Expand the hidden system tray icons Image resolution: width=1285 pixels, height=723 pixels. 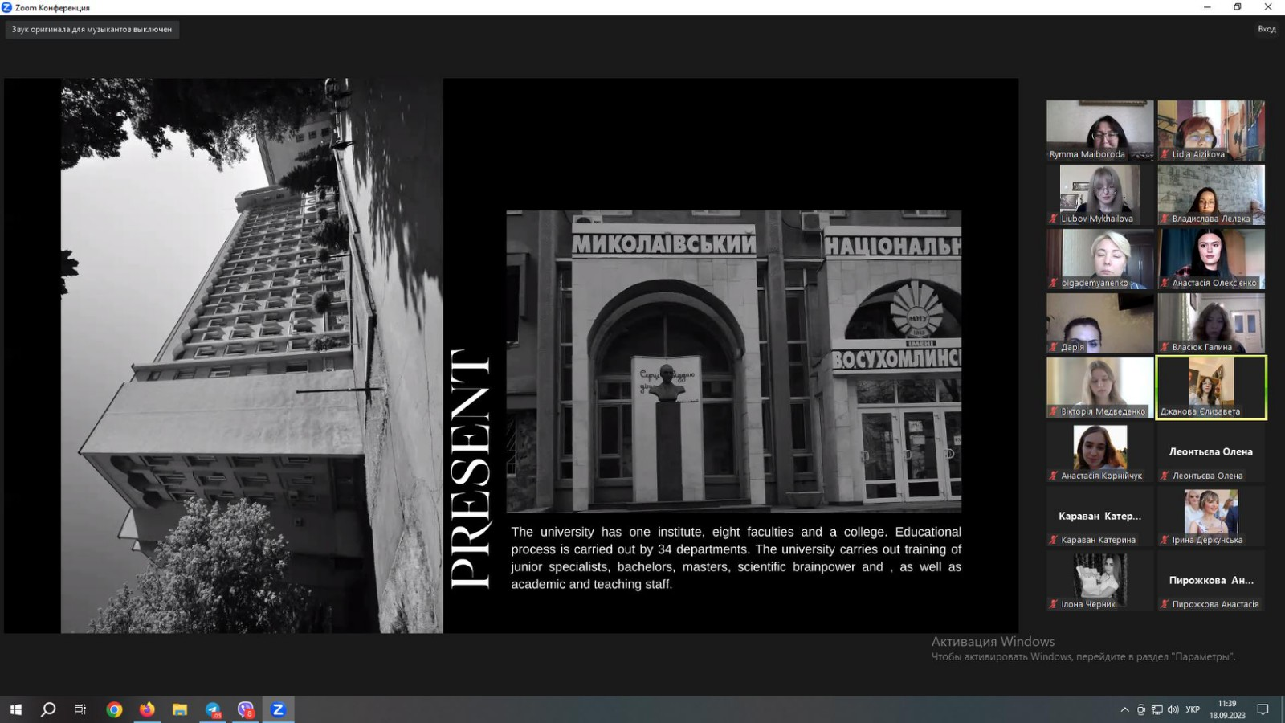click(1124, 709)
